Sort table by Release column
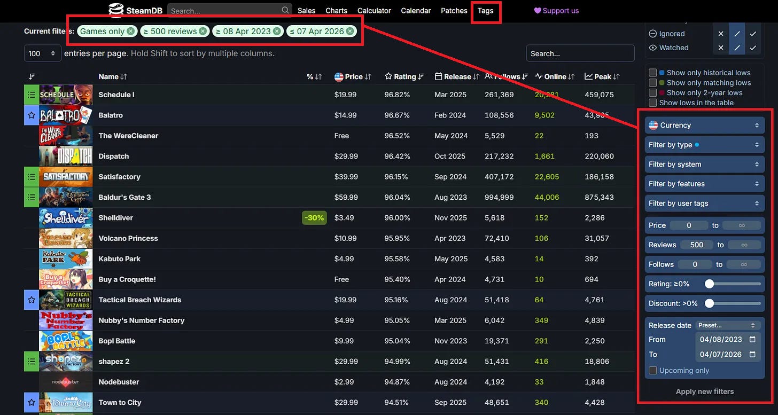 pyautogui.click(x=457, y=77)
